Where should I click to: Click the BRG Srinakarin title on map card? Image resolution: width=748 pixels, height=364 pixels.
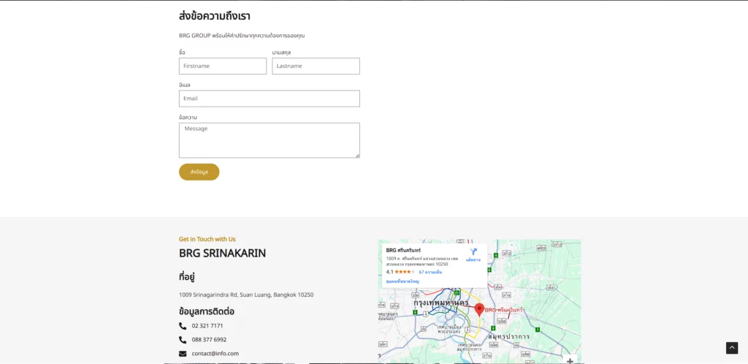coord(403,251)
